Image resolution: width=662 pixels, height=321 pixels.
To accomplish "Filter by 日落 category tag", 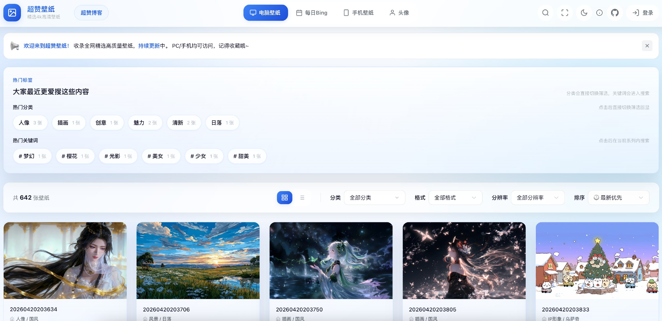I will coord(222,123).
